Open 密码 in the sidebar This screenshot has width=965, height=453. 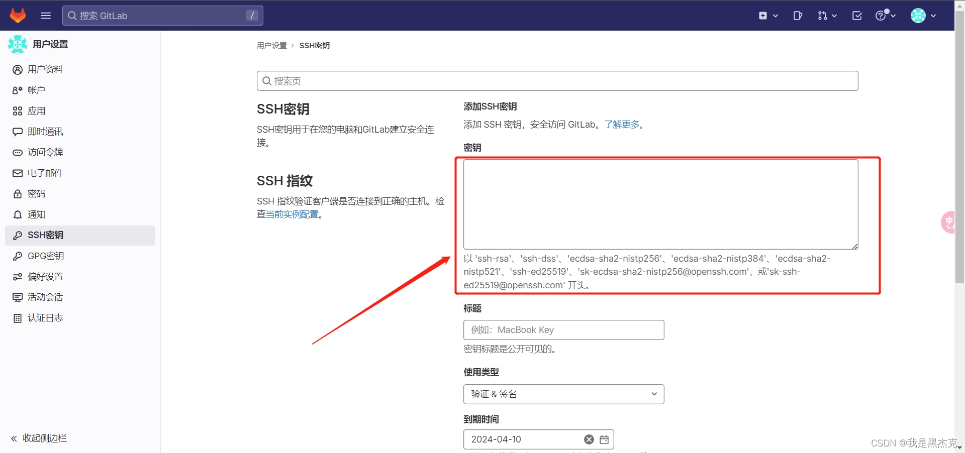coord(80,194)
